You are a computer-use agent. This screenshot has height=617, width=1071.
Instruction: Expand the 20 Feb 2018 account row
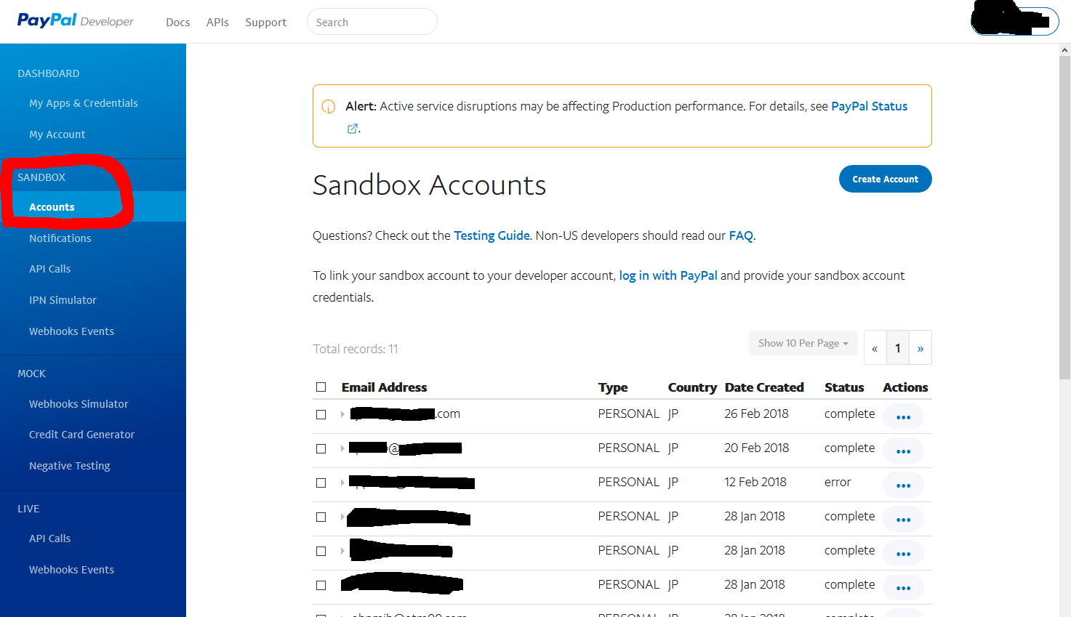click(x=342, y=448)
